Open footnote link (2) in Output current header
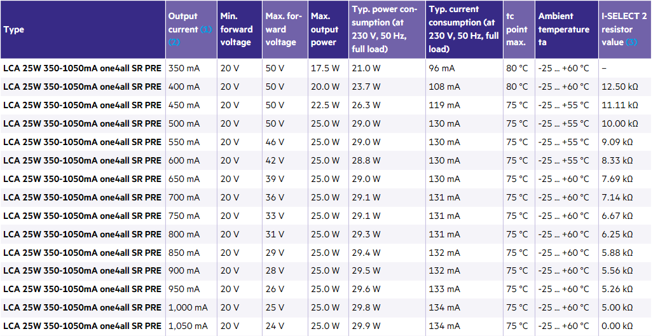 tap(174, 43)
